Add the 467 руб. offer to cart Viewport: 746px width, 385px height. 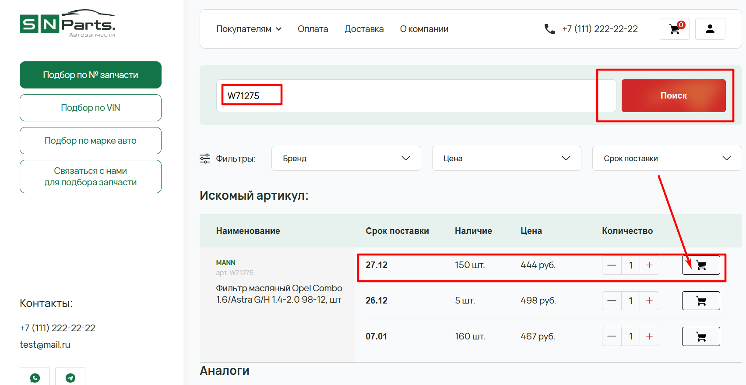point(700,336)
